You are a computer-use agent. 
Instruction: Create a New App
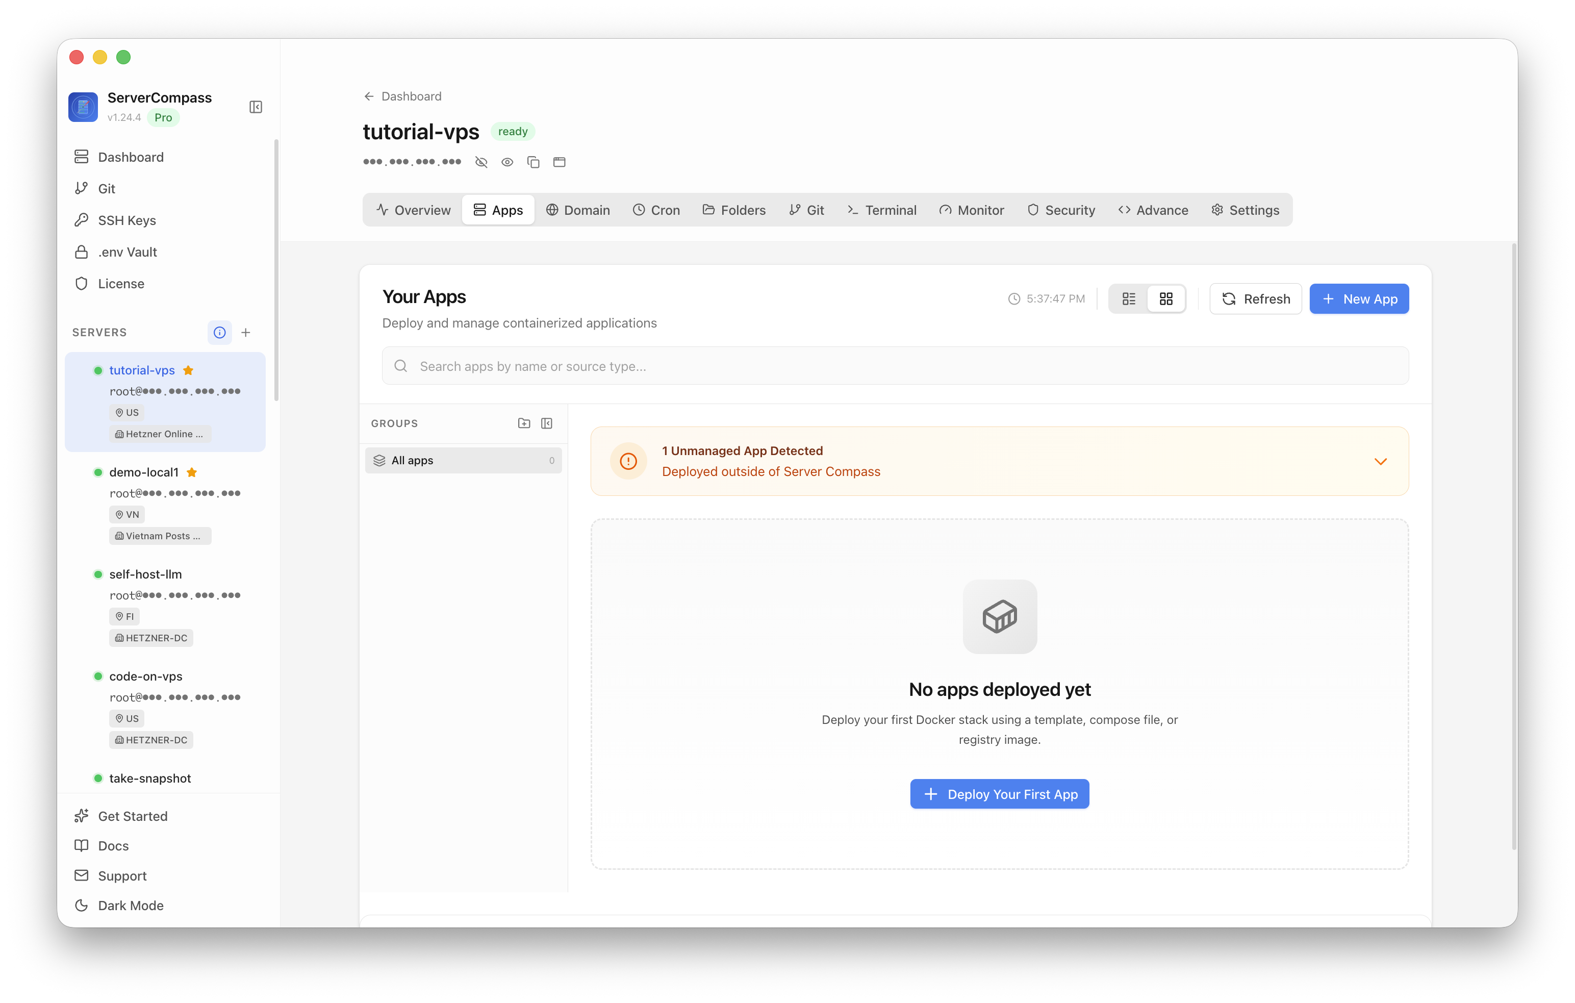point(1359,299)
